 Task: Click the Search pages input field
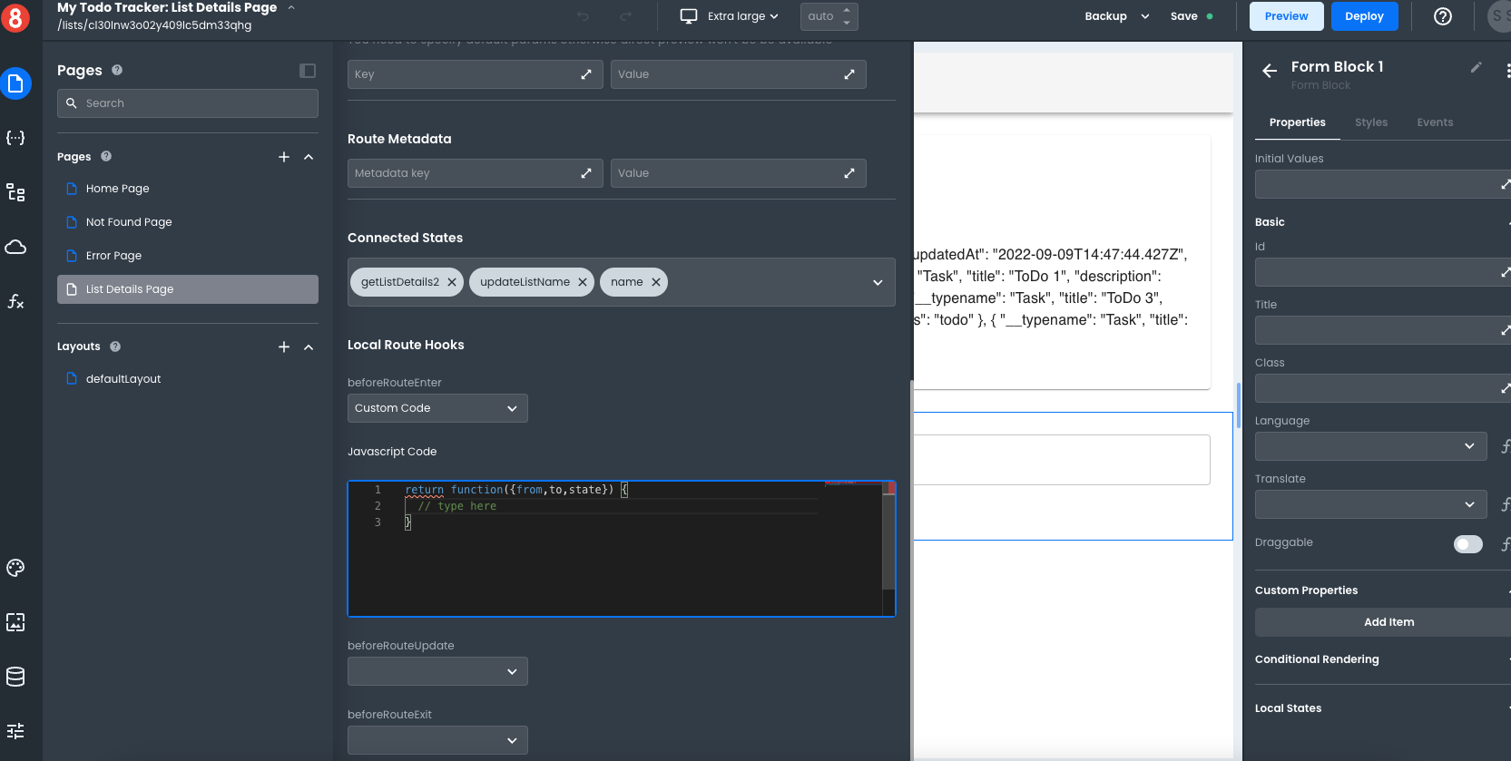click(188, 103)
